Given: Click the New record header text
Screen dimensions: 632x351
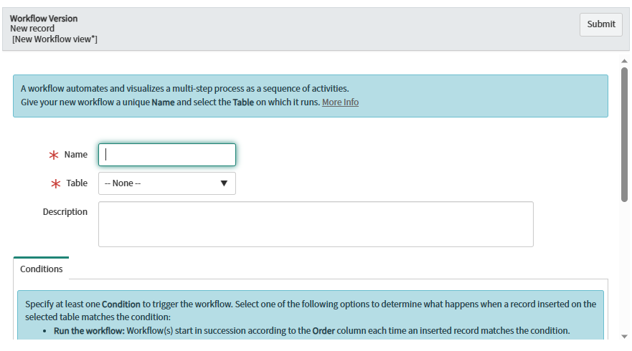Looking at the screenshot, I should 32,29.
